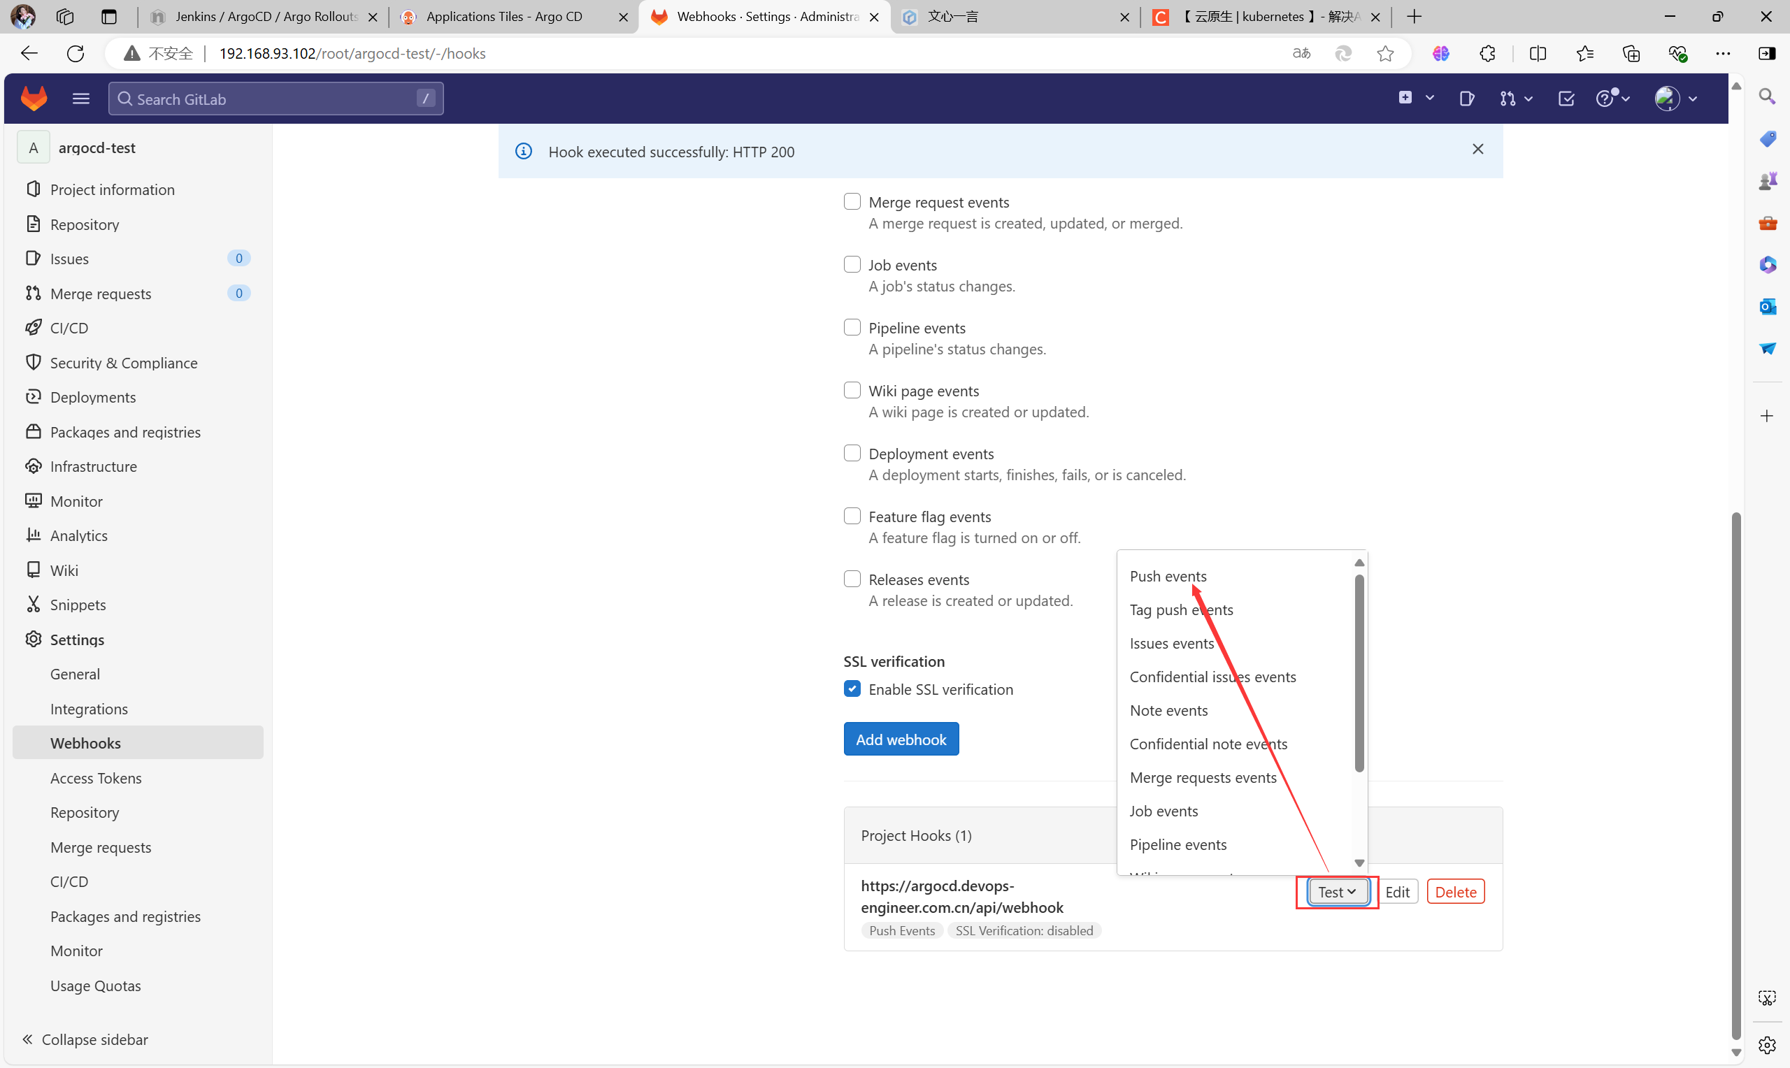Screen dimensions: 1790x1068
Task: Click the CI/CD rocket icon
Action: (x=33, y=327)
